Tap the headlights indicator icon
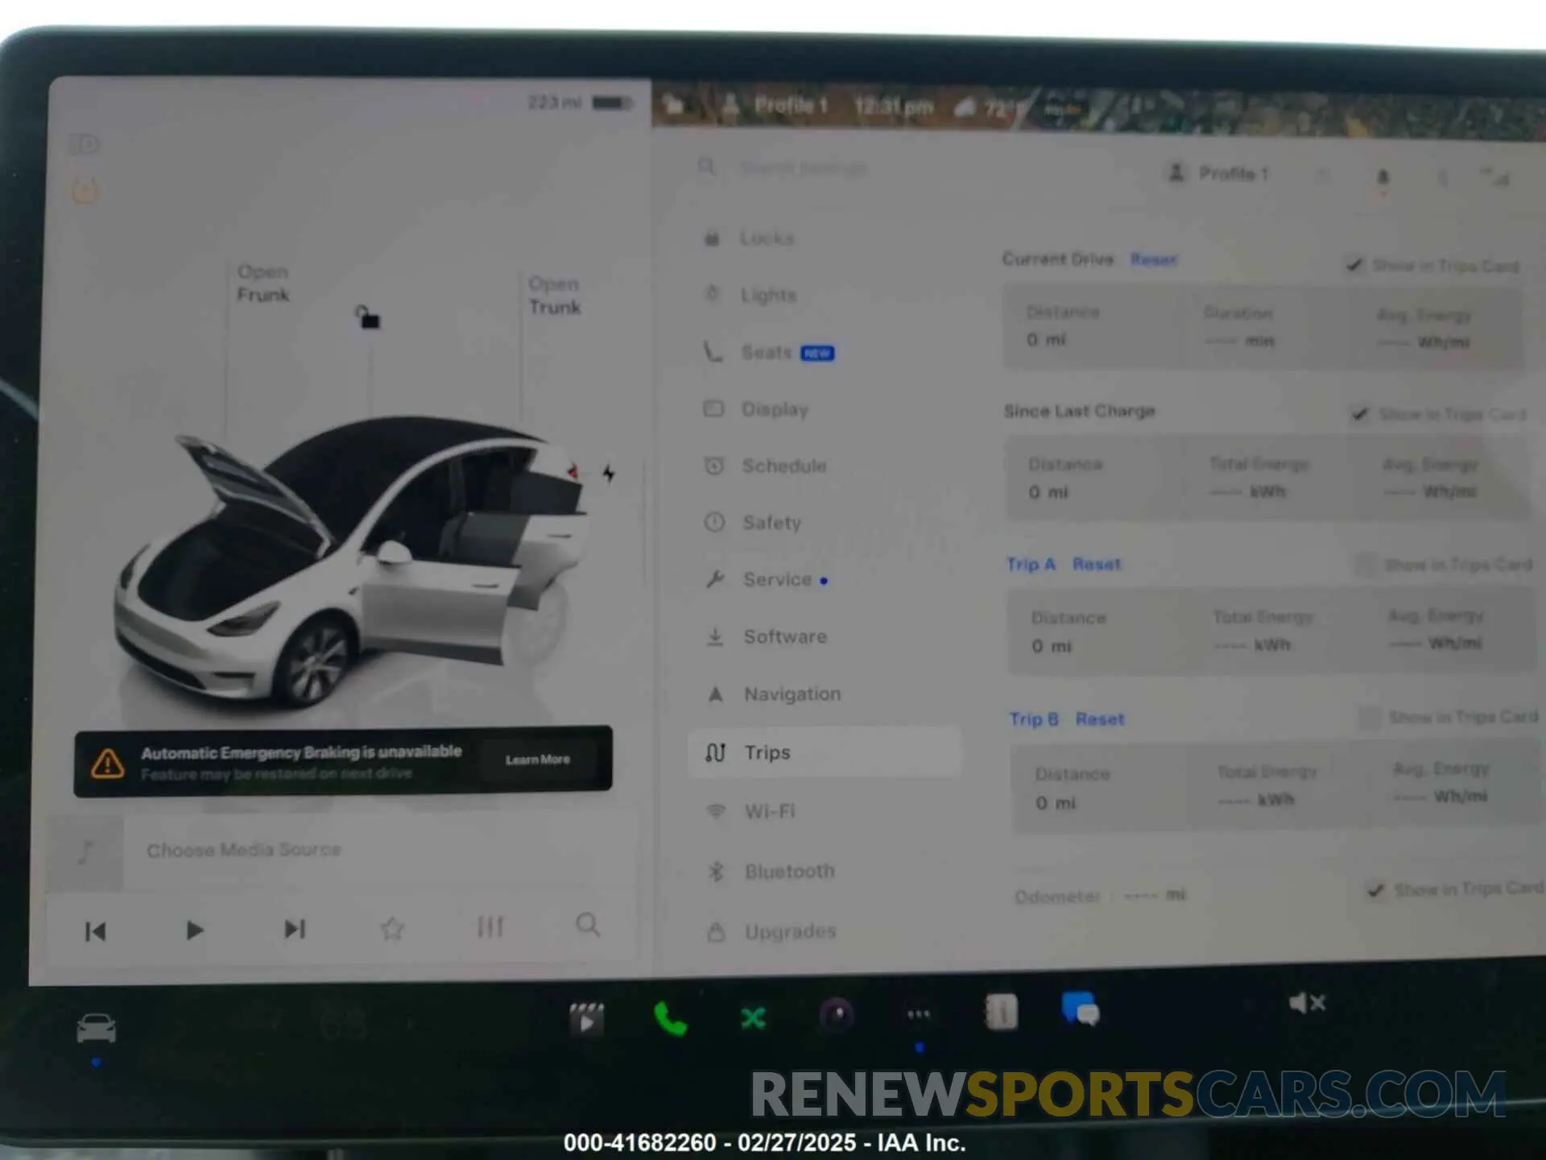The image size is (1546, 1160). (85, 144)
